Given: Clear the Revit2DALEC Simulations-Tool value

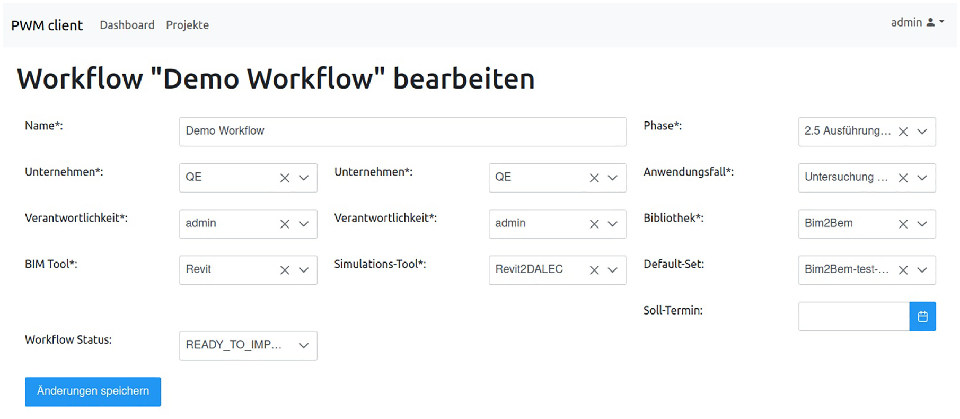Looking at the screenshot, I should [594, 270].
